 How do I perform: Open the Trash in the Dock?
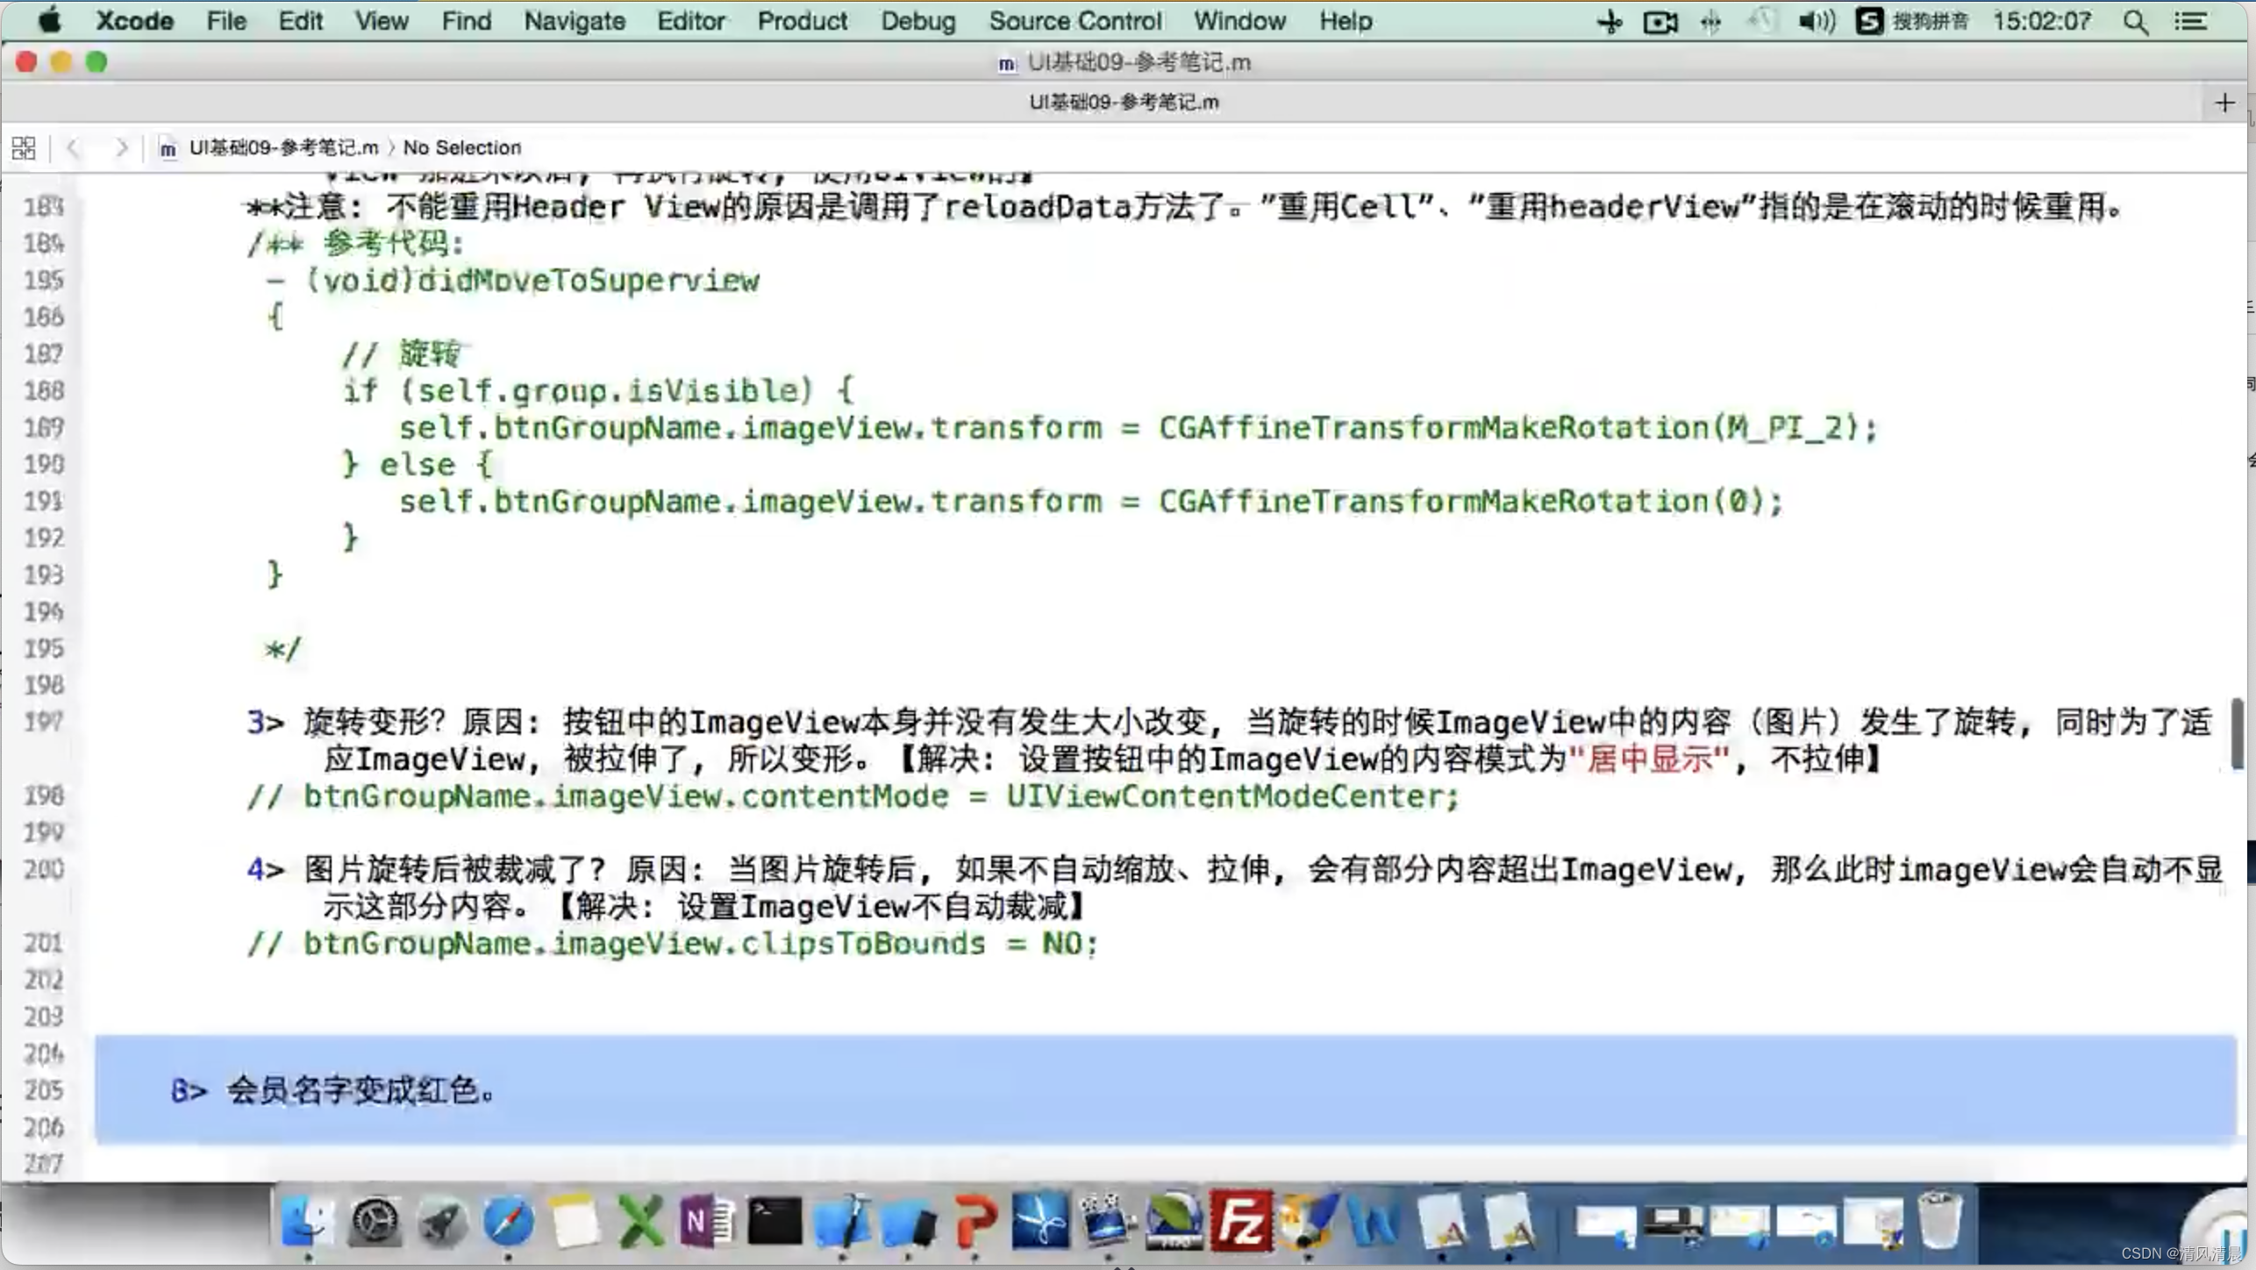[1940, 1219]
